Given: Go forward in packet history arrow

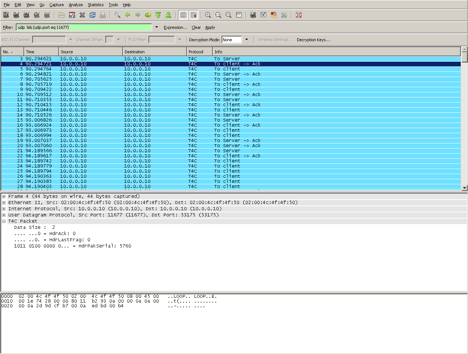Looking at the screenshot, I should coord(138,15).
